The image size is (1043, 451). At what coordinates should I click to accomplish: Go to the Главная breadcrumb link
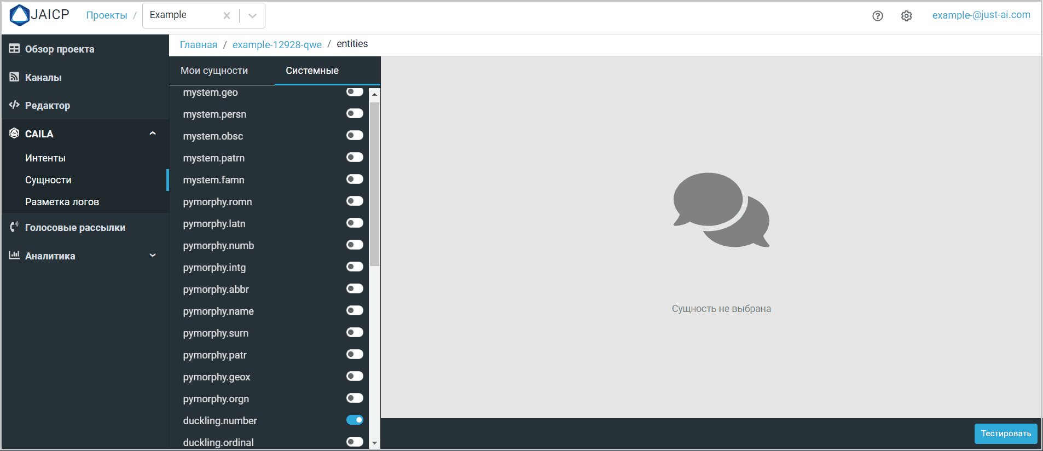[x=198, y=45]
